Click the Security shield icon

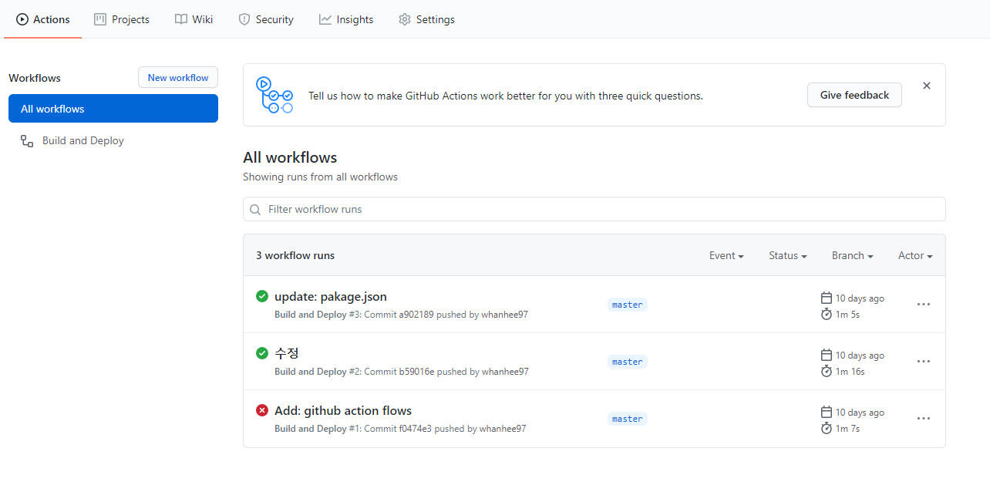tap(244, 19)
